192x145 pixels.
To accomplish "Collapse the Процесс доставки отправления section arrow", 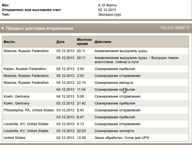I will point(3,28).
